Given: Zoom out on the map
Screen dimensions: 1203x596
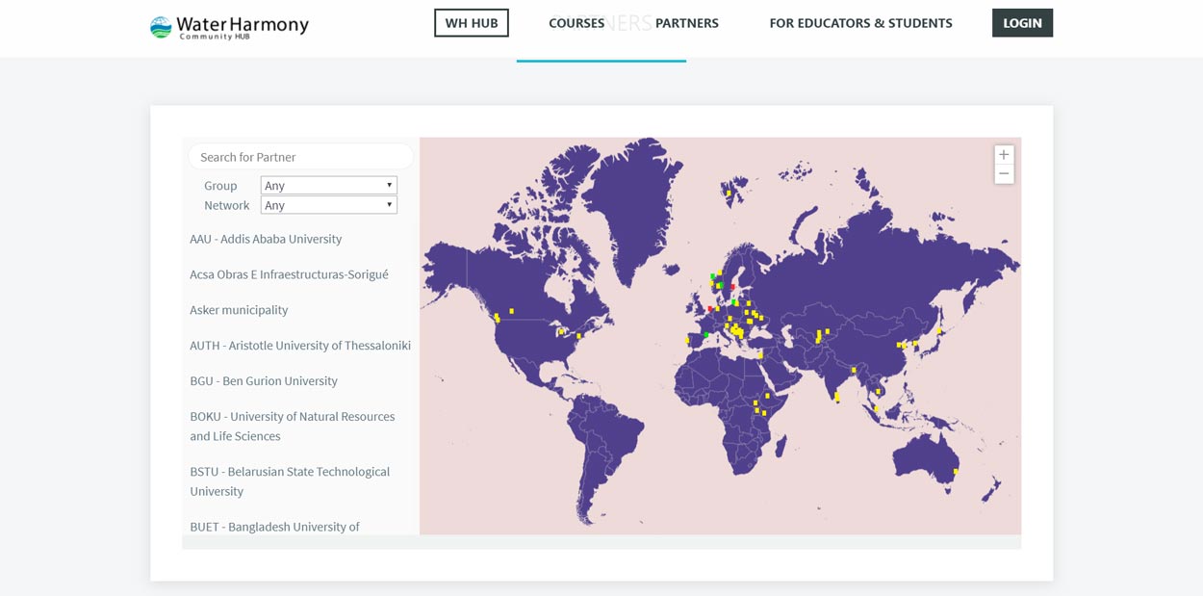Looking at the screenshot, I should [x=1004, y=174].
